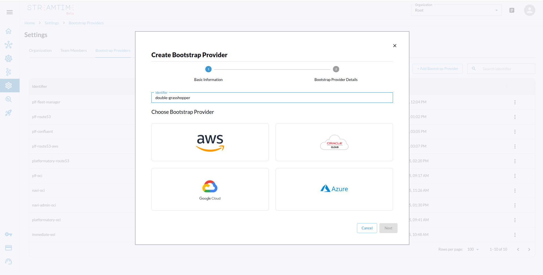Screen dimensions: 543x275
Task: Select the Settings gear sidebar icon
Action: pos(9,86)
